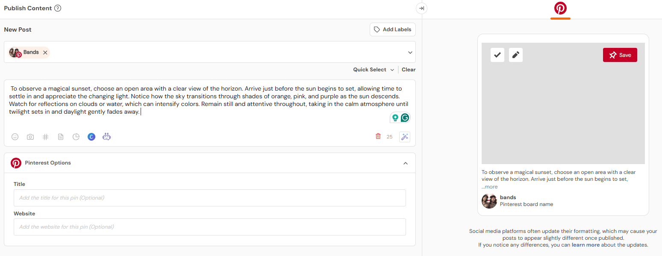Click the Title input field for the pin
Viewport: 662px width, 256px height.
209,197
